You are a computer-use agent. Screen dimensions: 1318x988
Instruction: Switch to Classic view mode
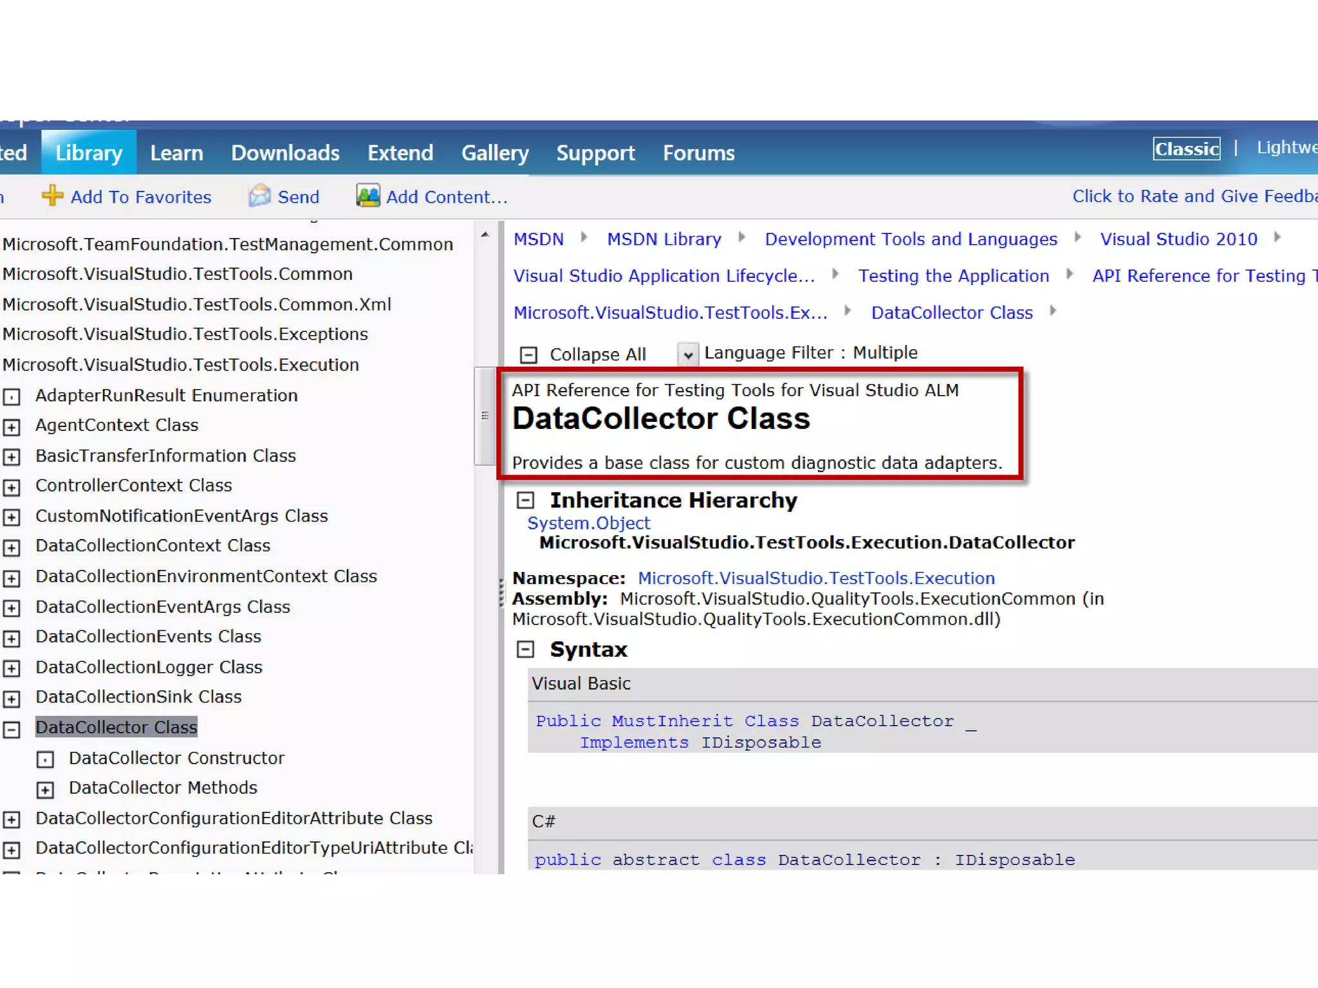point(1186,149)
